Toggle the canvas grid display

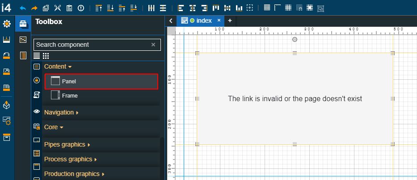pyautogui.click(x=267, y=8)
